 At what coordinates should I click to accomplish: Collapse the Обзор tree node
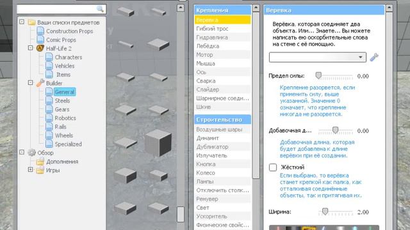[x=22, y=152]
